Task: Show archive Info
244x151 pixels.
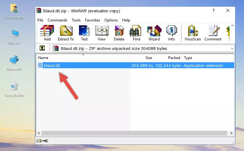Action: coord(171,33)
